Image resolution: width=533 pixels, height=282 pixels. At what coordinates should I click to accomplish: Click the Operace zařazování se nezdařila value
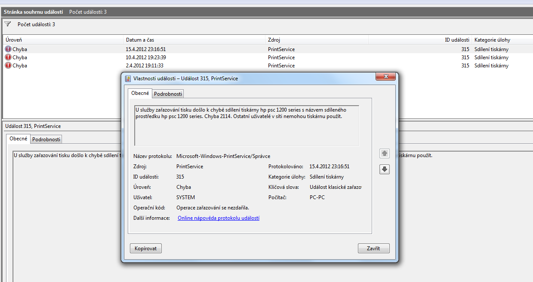click(213, 208)
